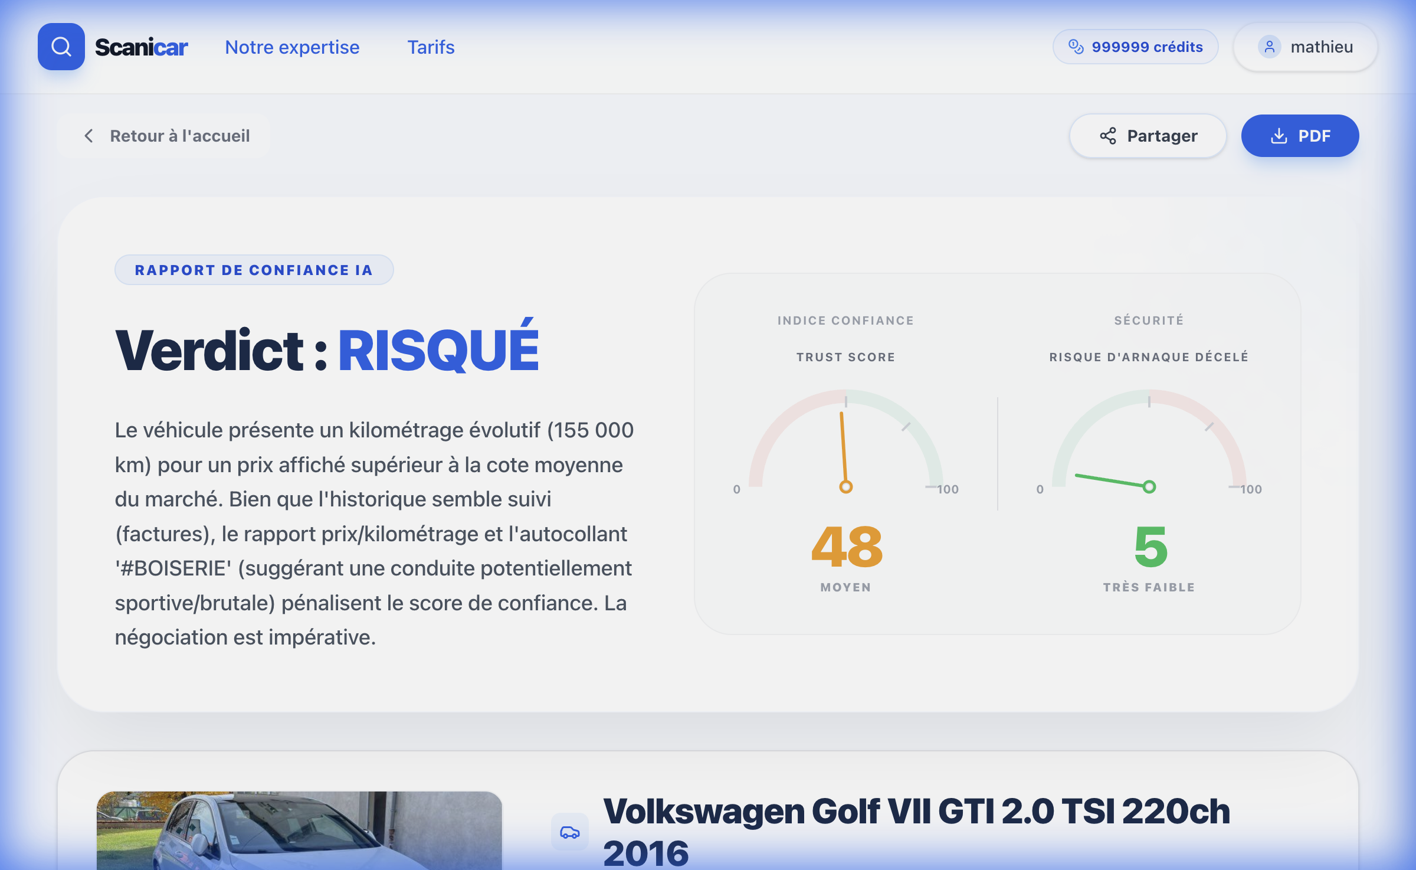Click the user avatar icon
Image resolution: width=1416 pixels, height=870 pixels.
coord(1269,47)
